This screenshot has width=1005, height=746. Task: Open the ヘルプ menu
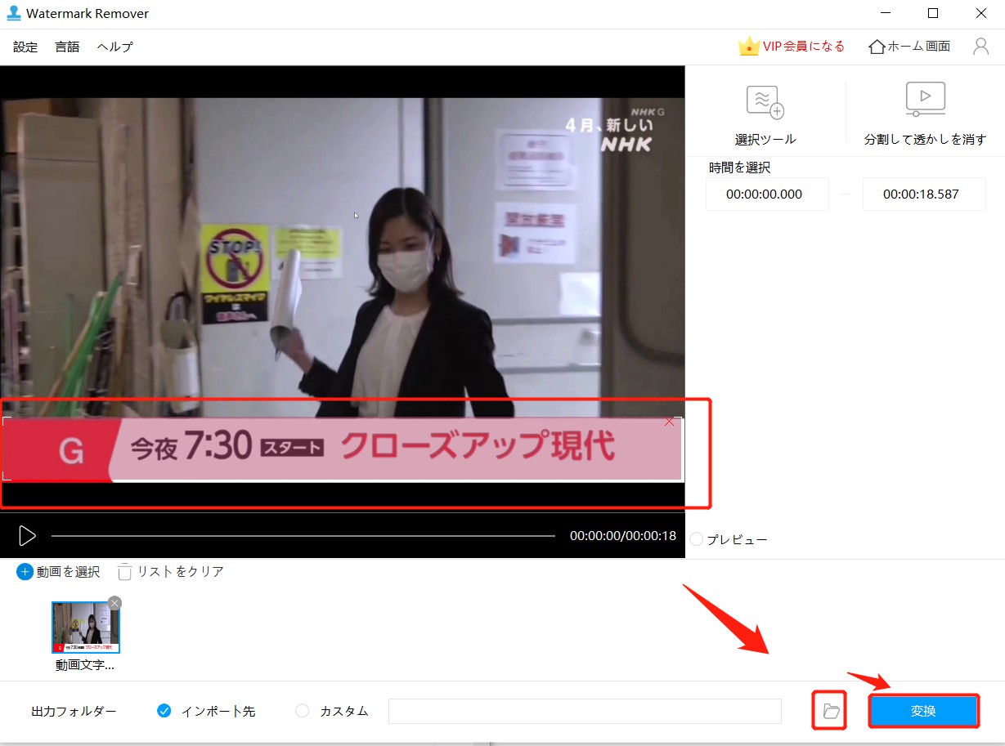114,47
